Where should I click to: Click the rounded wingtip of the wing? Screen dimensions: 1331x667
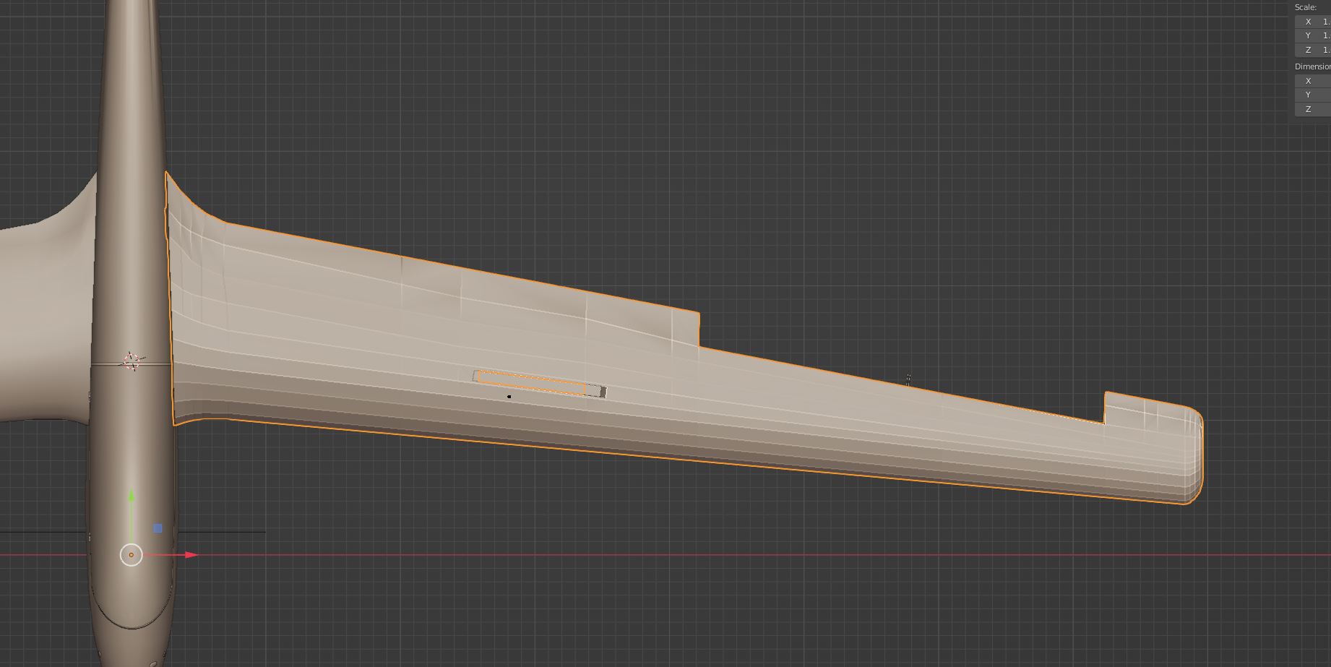click(x=1194, y=457)
